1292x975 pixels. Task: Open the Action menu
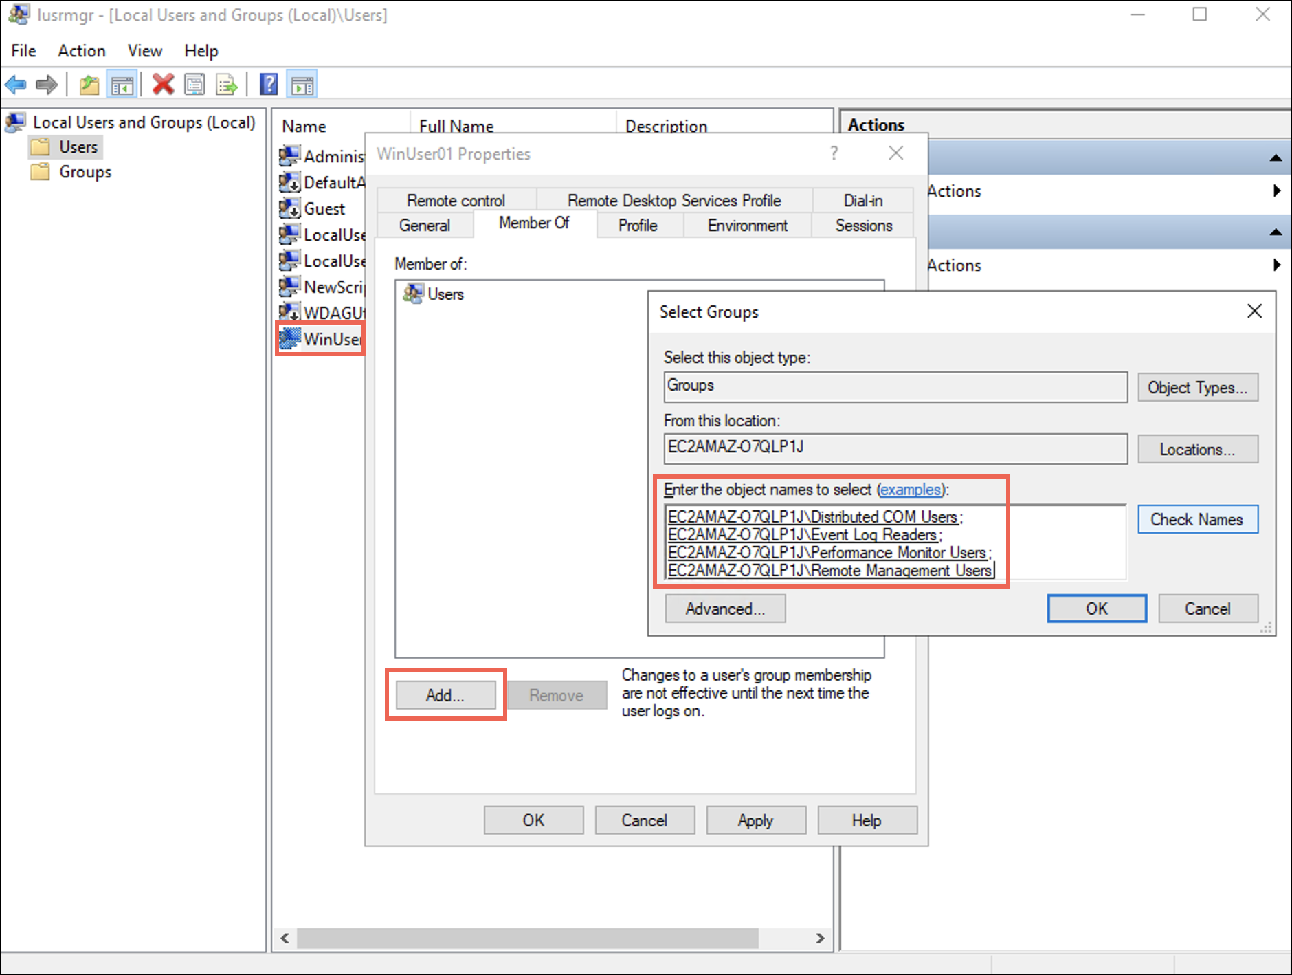[81, 51]
